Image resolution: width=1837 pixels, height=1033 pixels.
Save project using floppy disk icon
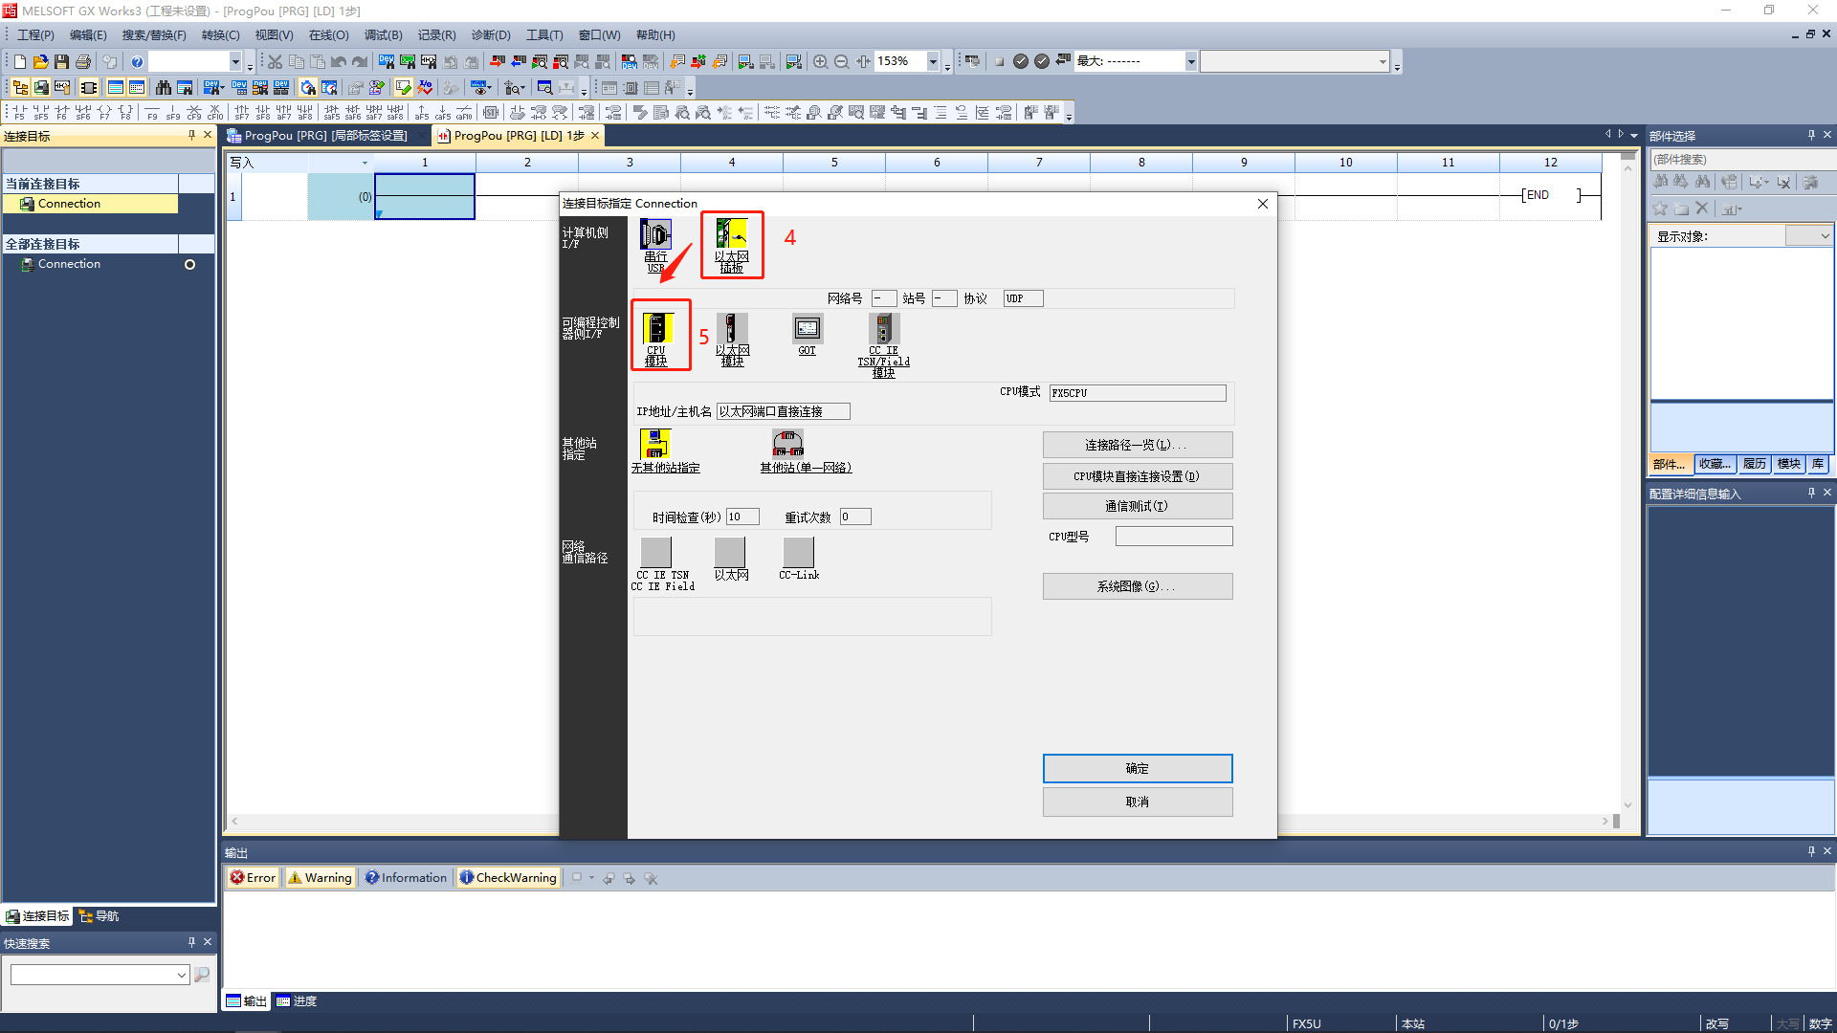61,61
